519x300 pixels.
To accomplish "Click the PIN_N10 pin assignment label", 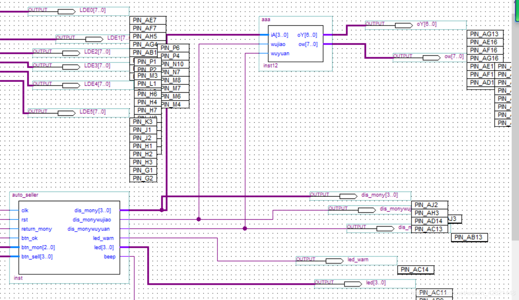I will pyautogui.click(x=174, y=64).
